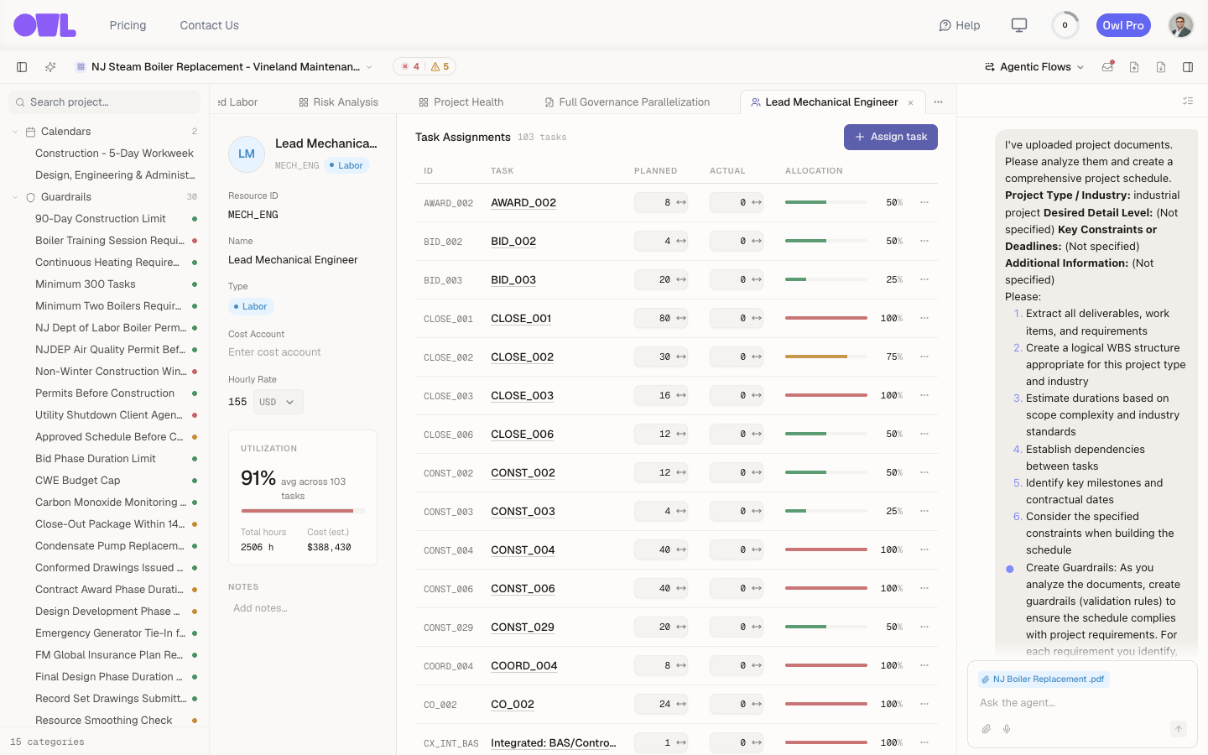Toggle the right sidebar panel icon

click(1188, 67)
